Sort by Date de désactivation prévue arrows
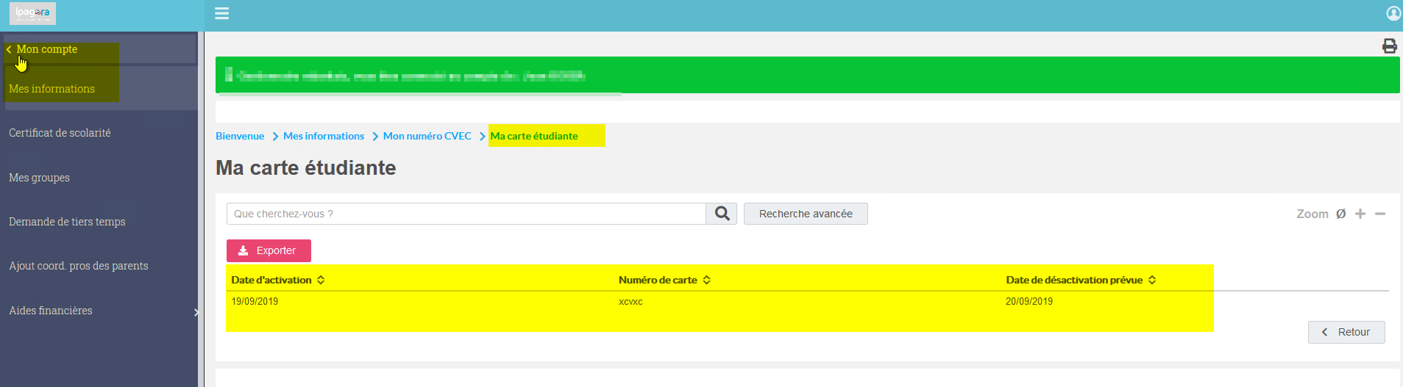The height and width of the screenshot is (387, 1403). (1152, 280)
